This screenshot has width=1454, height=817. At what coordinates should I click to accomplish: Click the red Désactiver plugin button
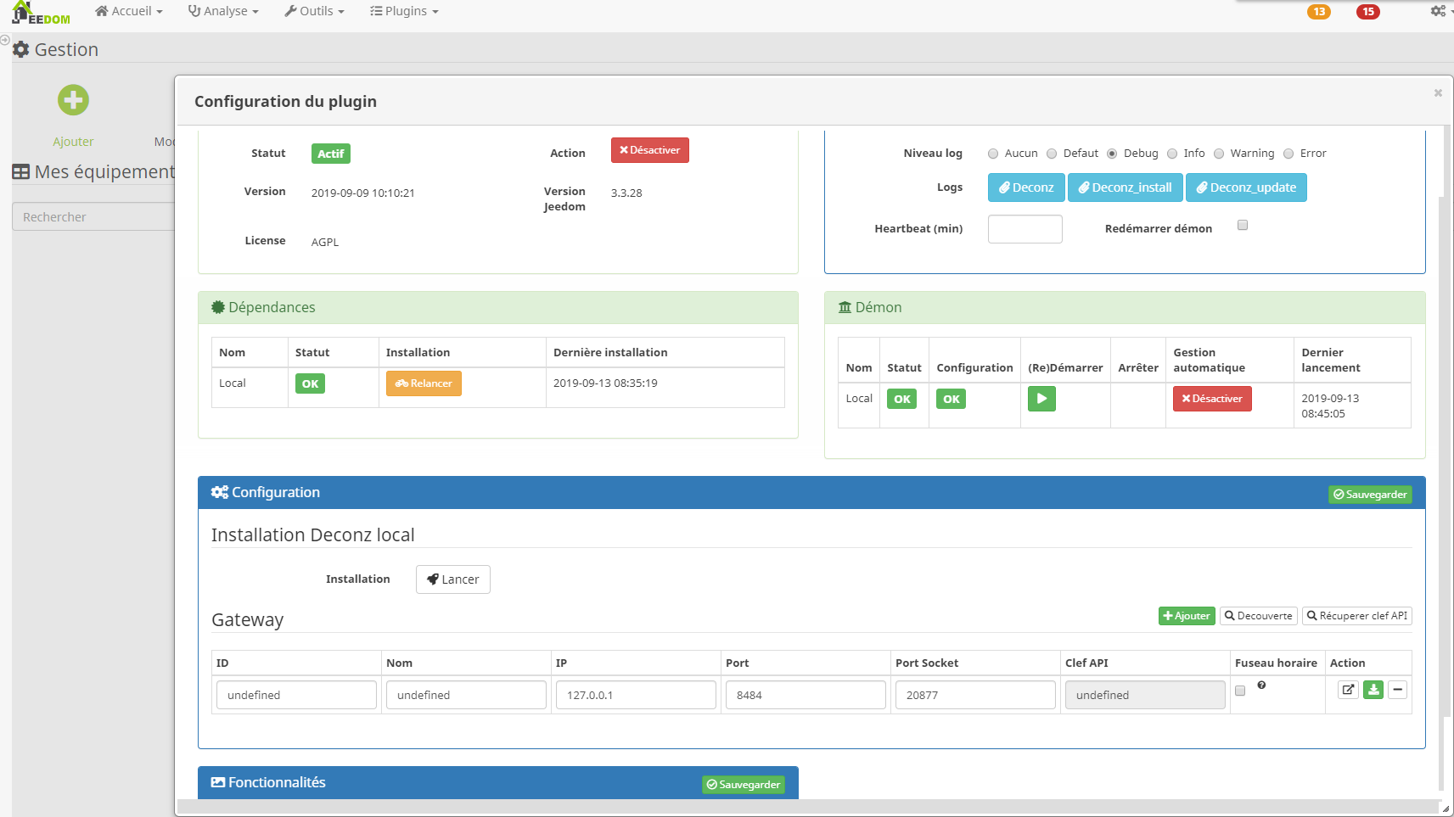(650, 150)
